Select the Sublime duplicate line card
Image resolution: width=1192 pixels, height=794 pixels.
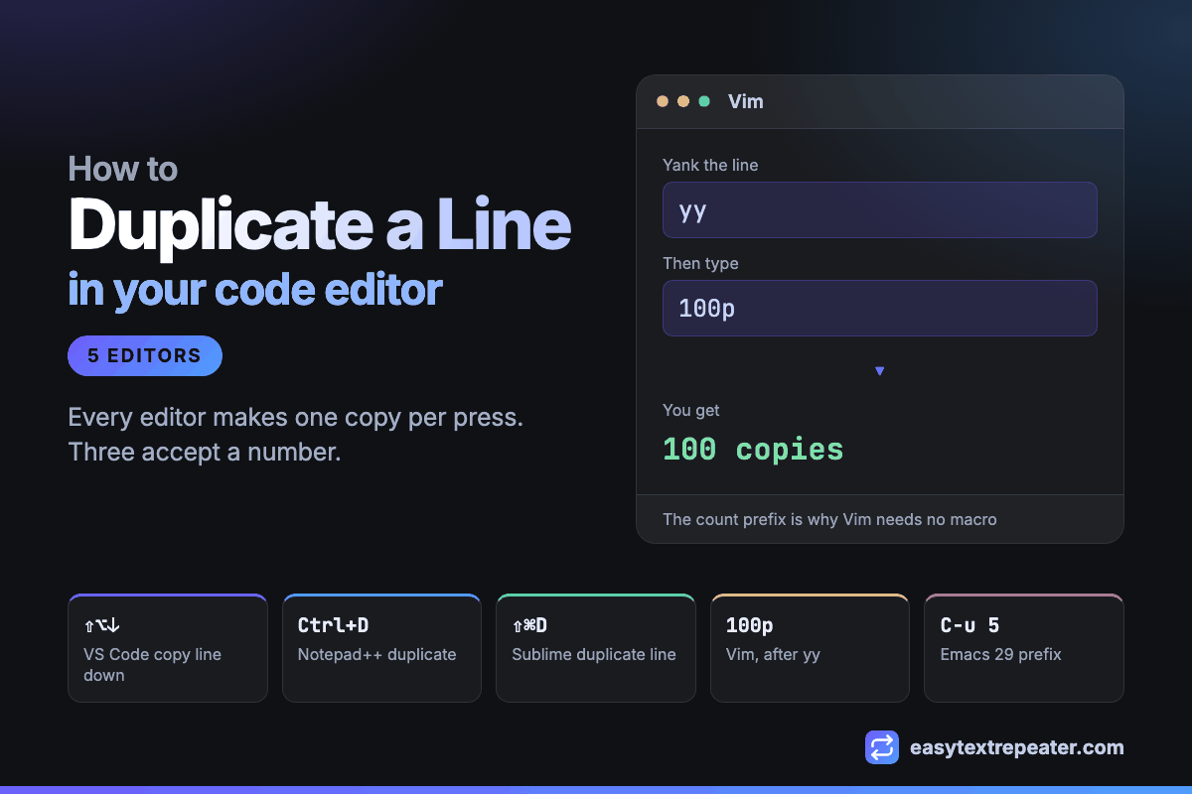[596, 648]
